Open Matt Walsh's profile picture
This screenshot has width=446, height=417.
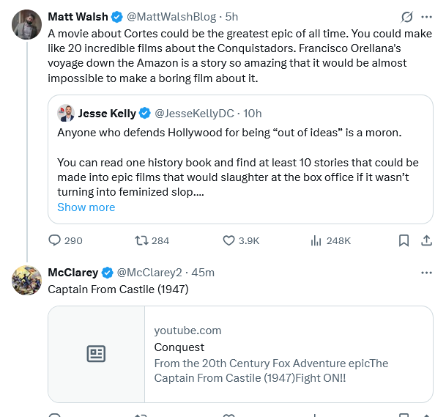pos(26,25)
